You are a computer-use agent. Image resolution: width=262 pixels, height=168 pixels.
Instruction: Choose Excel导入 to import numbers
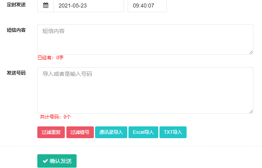(x=143, y=132)
